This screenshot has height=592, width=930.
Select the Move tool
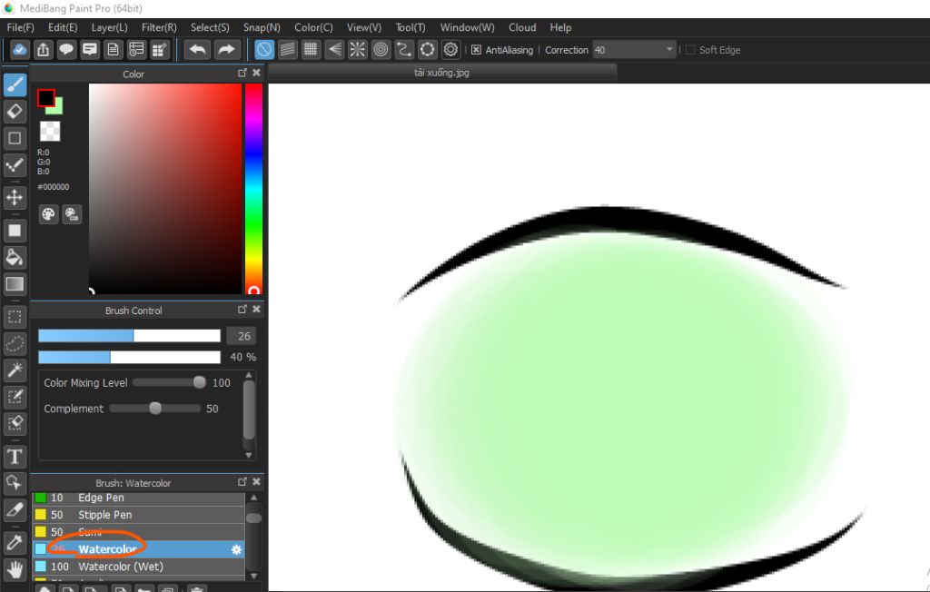15,198
